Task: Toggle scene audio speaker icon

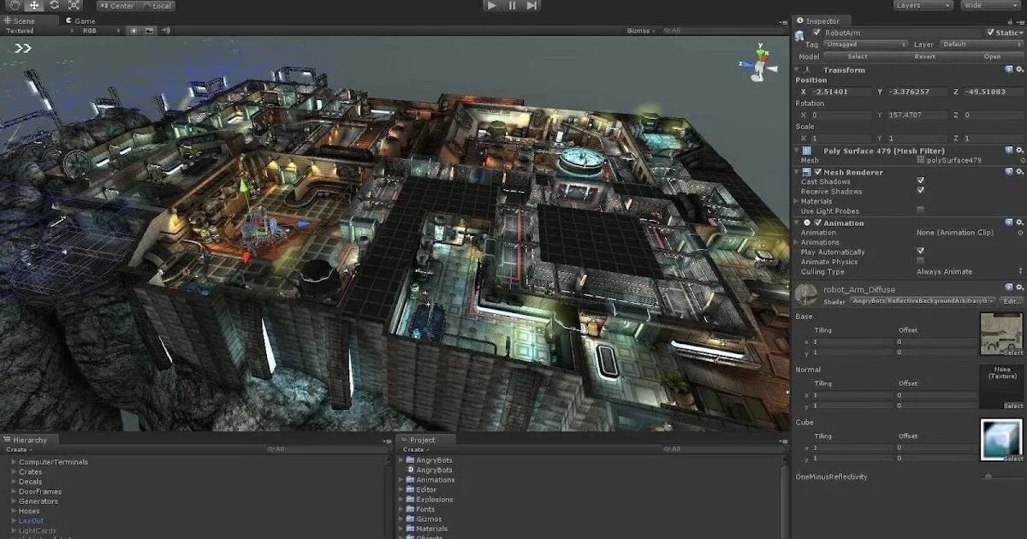Action: [165, 31]
